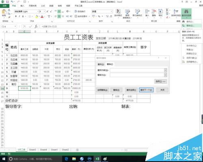Switch to the Developer ribbon tab

coord(78,6)
